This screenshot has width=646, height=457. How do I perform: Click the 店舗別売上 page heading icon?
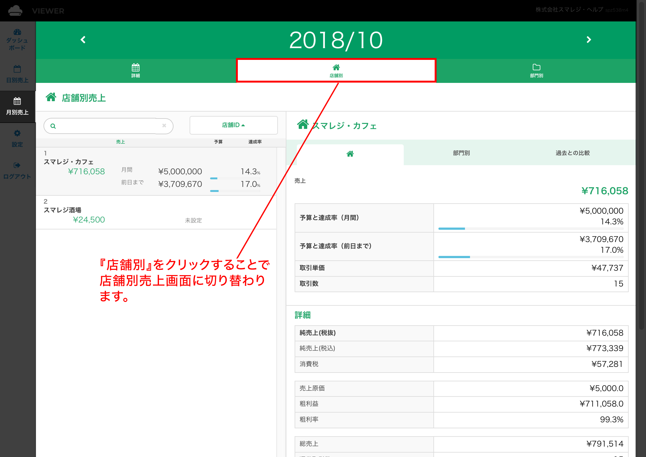point(51,97)
